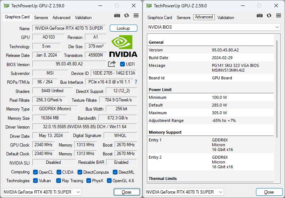Toggle the PhysX checkbox
The image size is (285, 198).
coord(89,180)
